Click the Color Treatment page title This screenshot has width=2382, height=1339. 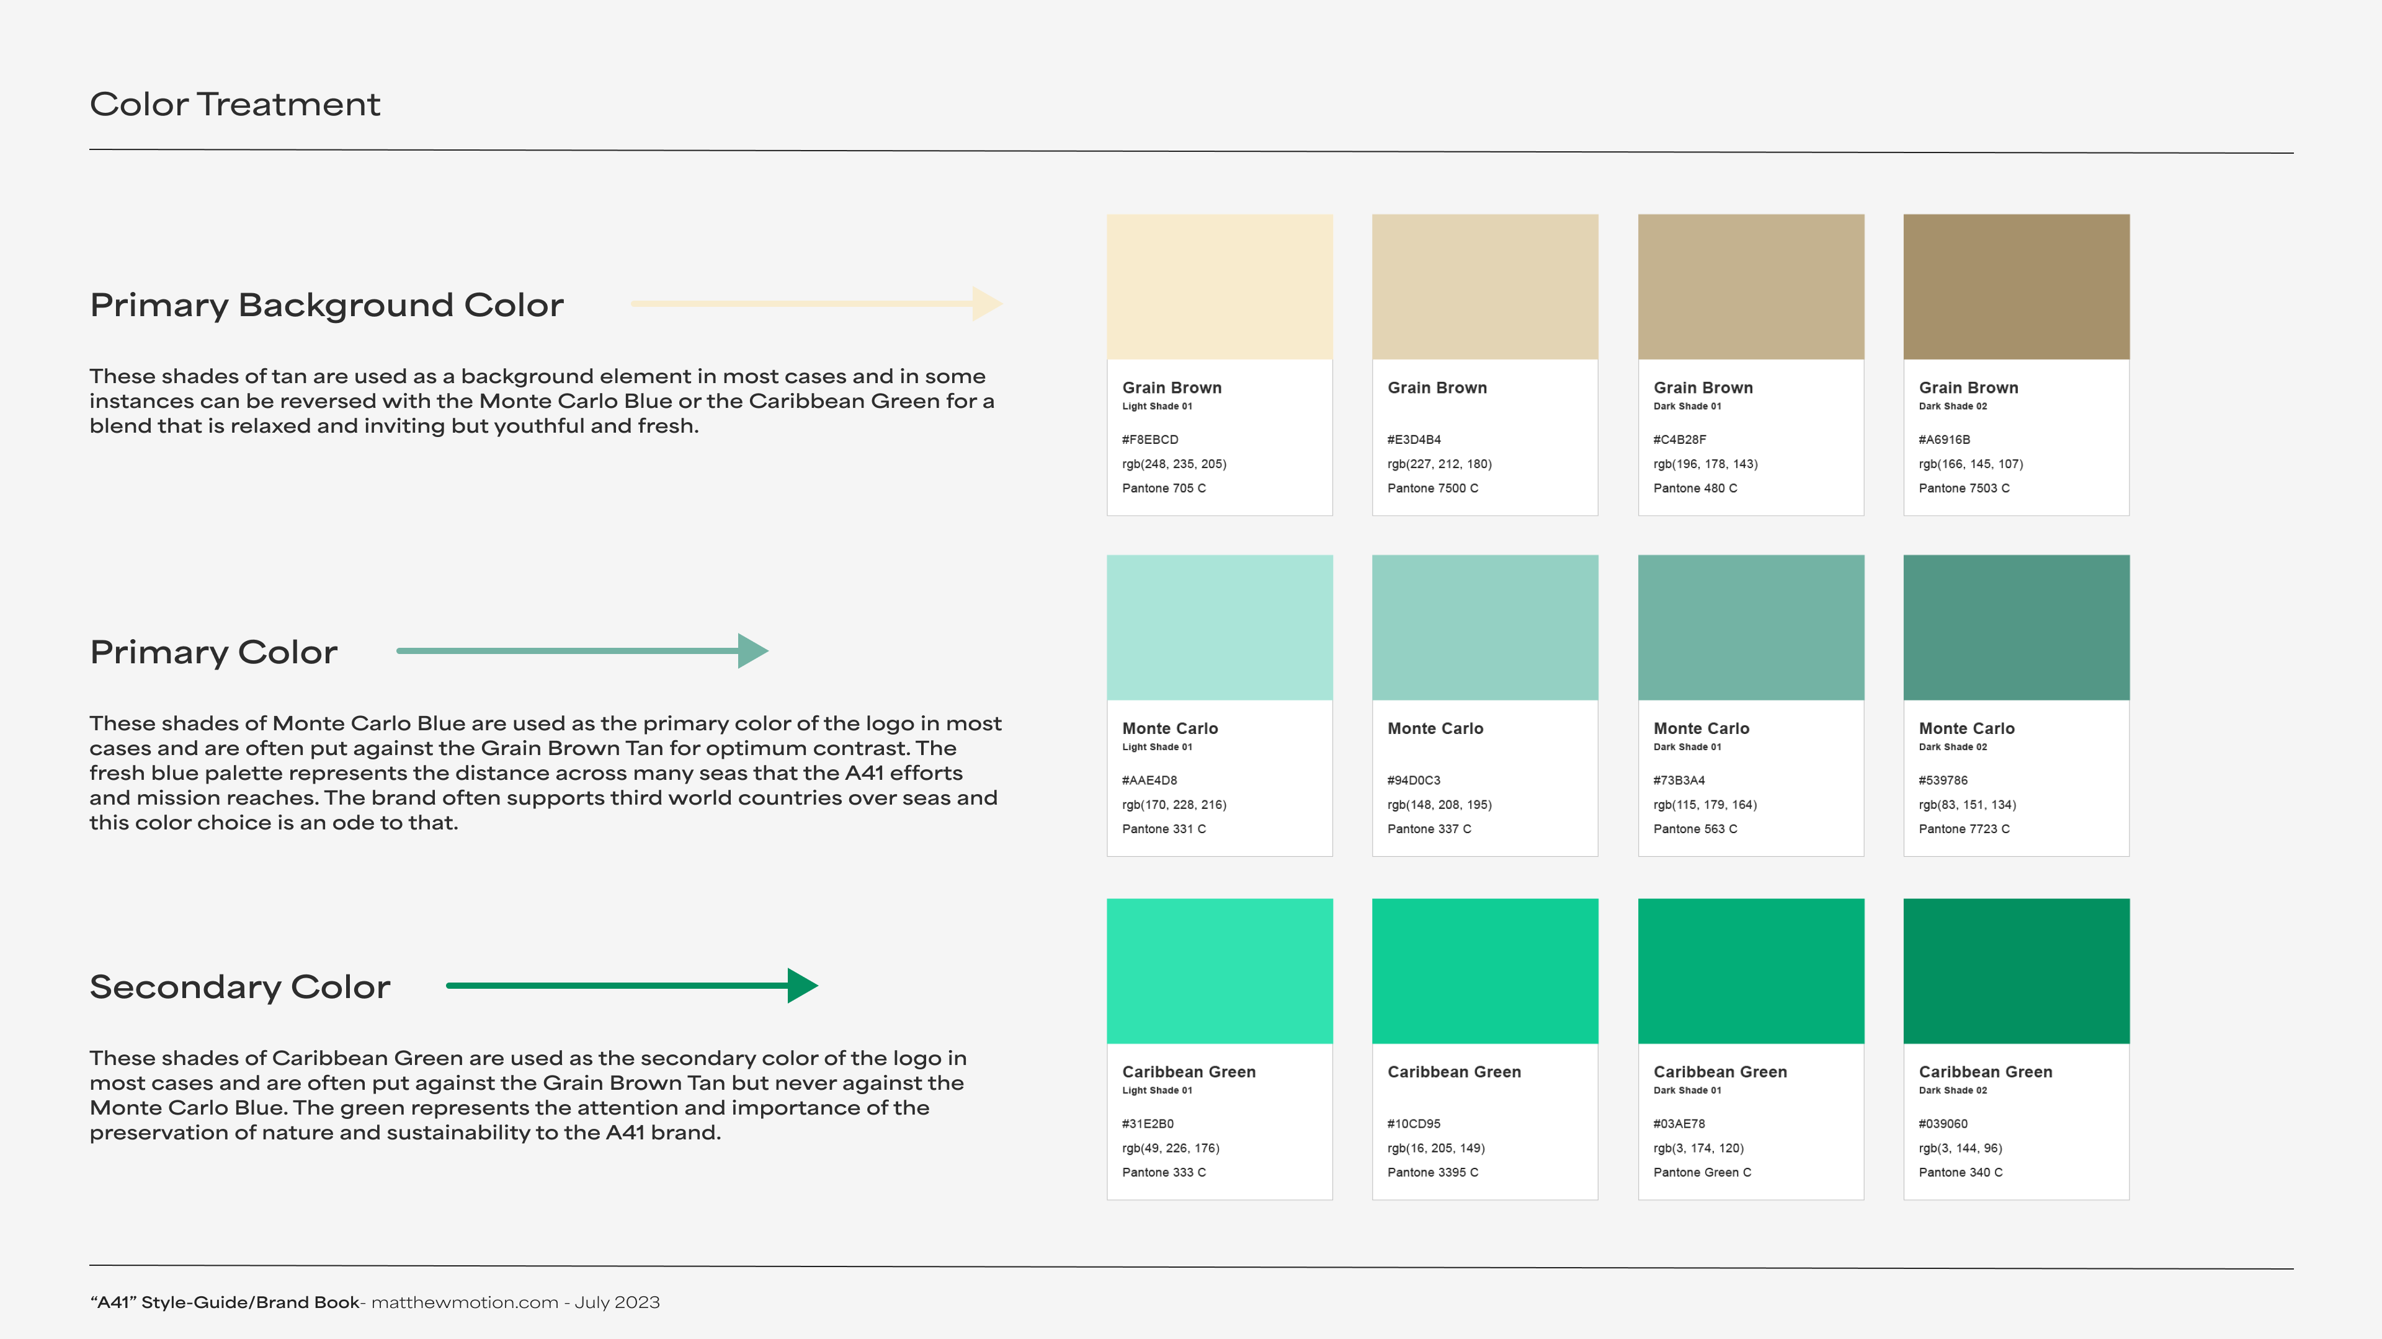click(235, 104)
